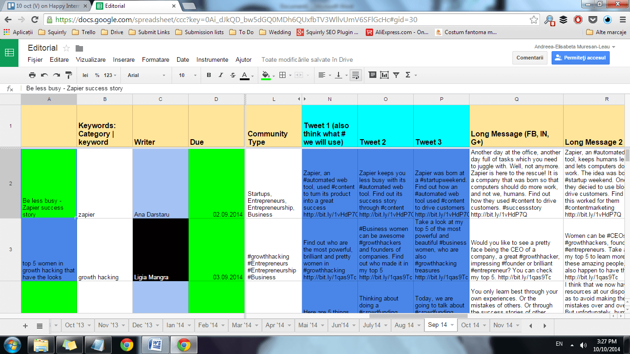Open the Formatare menu

[155, 59]
